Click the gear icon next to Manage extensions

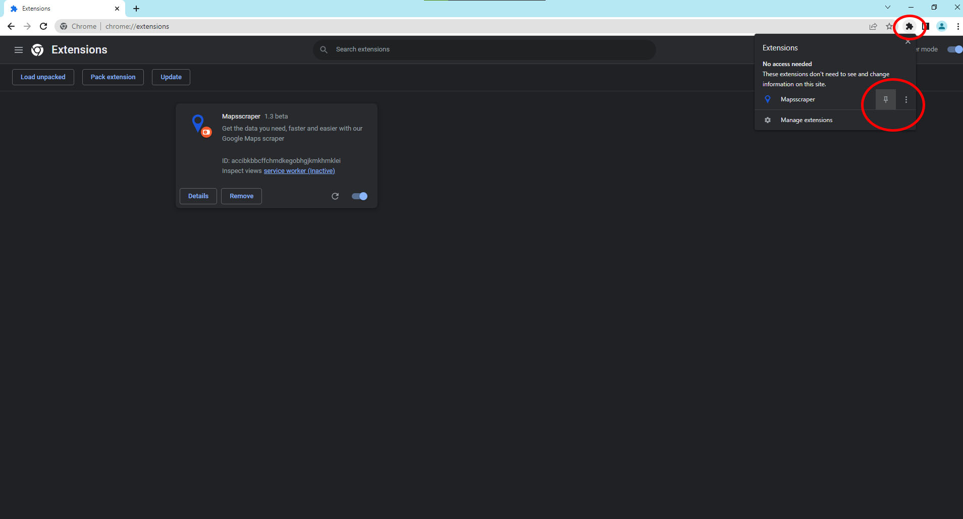[x=768, y=120]
